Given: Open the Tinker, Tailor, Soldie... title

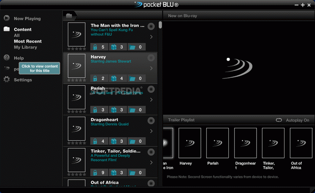Looking at the screenshot, I should click(115, 151).
